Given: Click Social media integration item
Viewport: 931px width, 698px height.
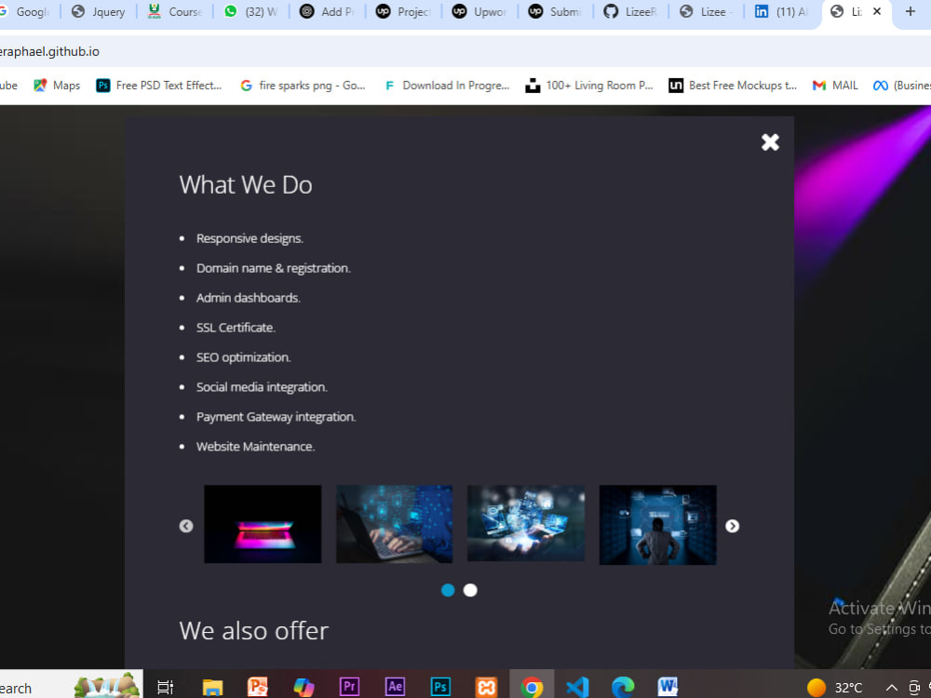Looking at the screenshot, I should click(x=262, y=387).
